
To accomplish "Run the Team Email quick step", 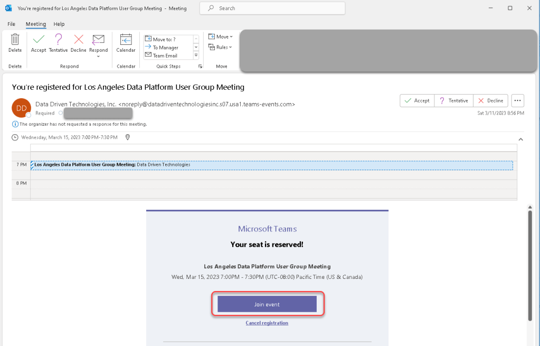I will point(165,55).
